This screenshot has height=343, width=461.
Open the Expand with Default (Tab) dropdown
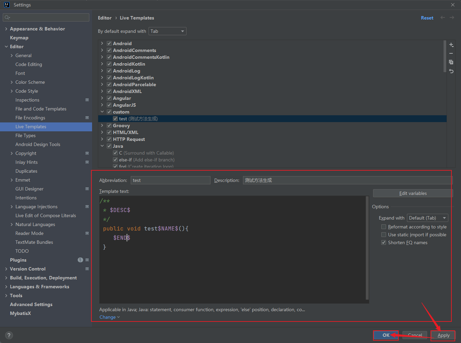click(427, 218)
